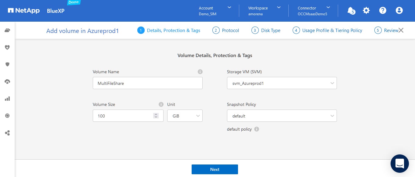Open the notifications bell icon
The width and height of the screenshot is (415, 177).
(351, 10)
